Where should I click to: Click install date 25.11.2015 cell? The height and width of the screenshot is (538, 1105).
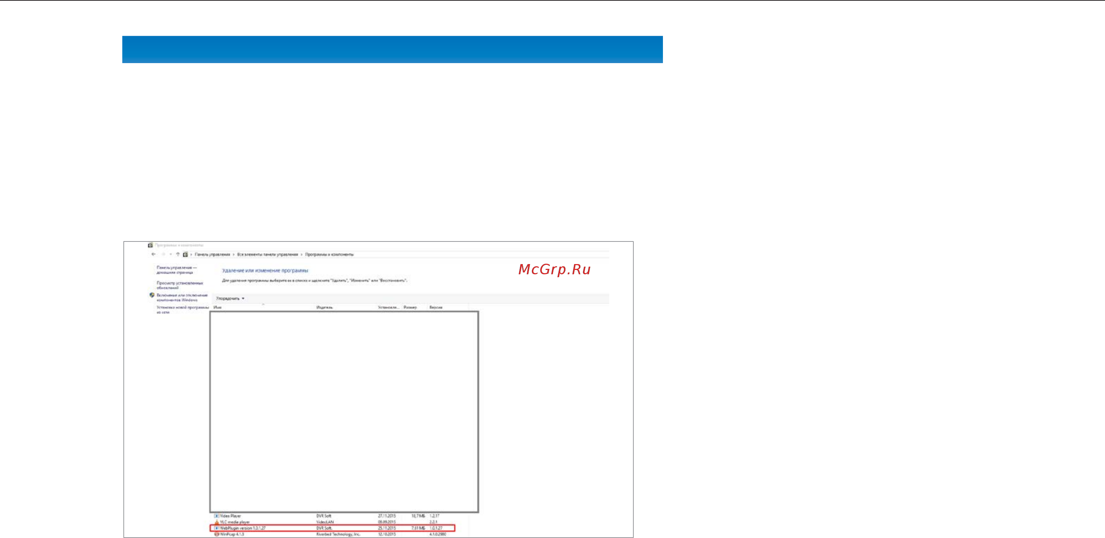tap(387, 528)
